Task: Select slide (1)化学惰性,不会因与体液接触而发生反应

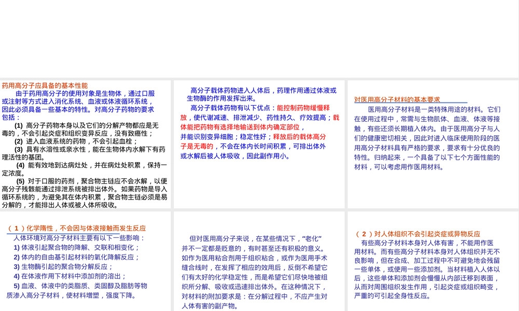Action: pyautogui.click(x=86, y=261)
